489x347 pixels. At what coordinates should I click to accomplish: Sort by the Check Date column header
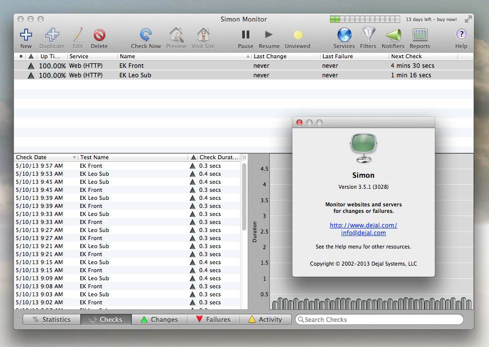(46, 157)
